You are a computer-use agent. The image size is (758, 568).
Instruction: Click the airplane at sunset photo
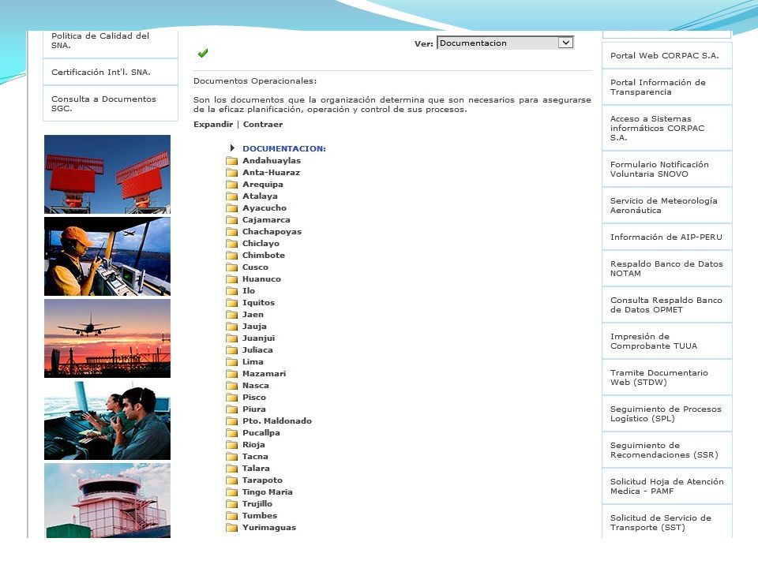click(x=107, y=338)
